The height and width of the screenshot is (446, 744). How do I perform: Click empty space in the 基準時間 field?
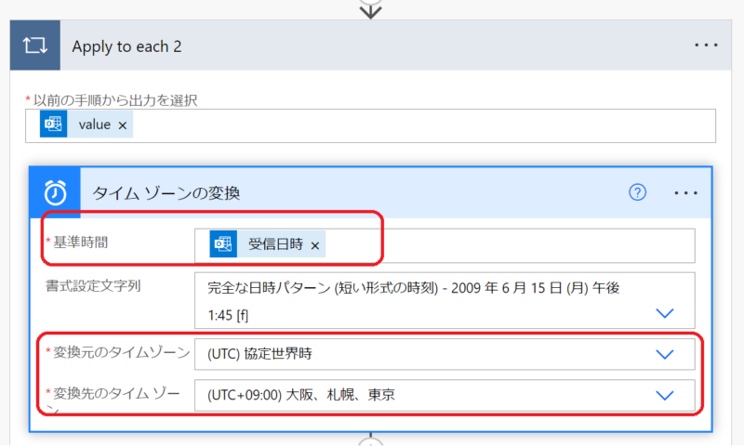coord(511,245)
